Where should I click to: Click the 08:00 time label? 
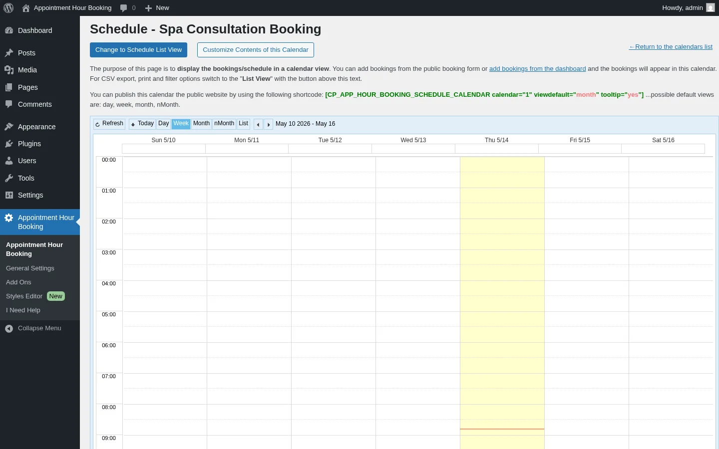click(x=109, y=408)
